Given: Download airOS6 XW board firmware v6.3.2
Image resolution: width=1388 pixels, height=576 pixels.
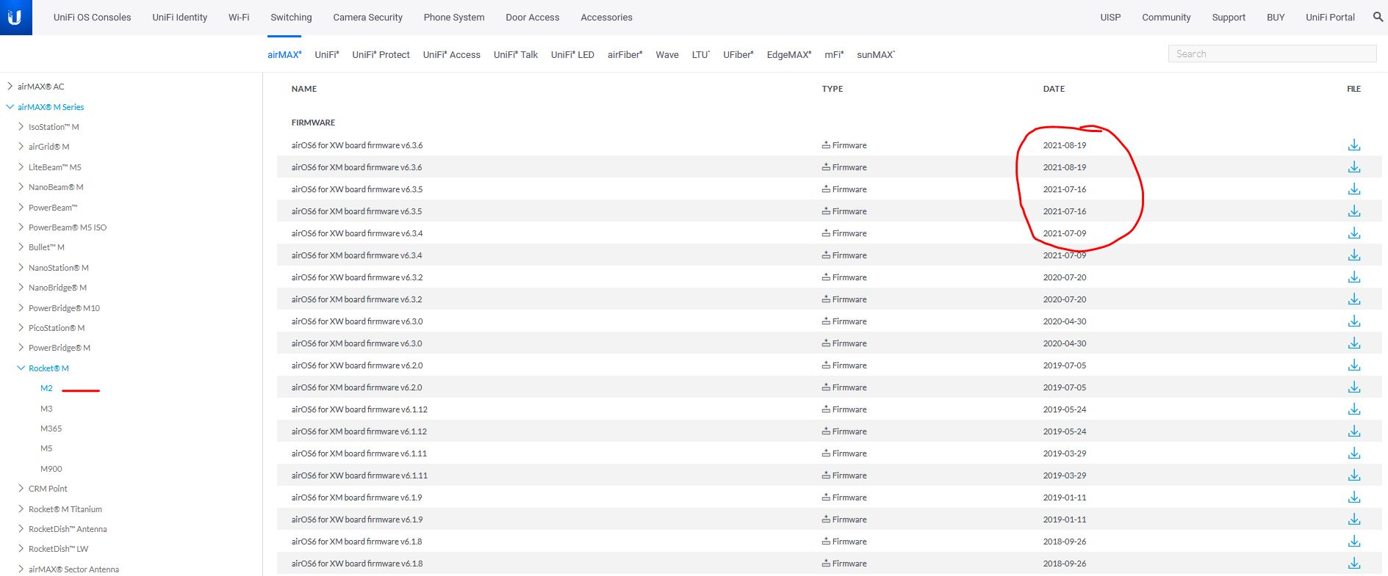Looking at the screenshot, I should [1354, 277].
